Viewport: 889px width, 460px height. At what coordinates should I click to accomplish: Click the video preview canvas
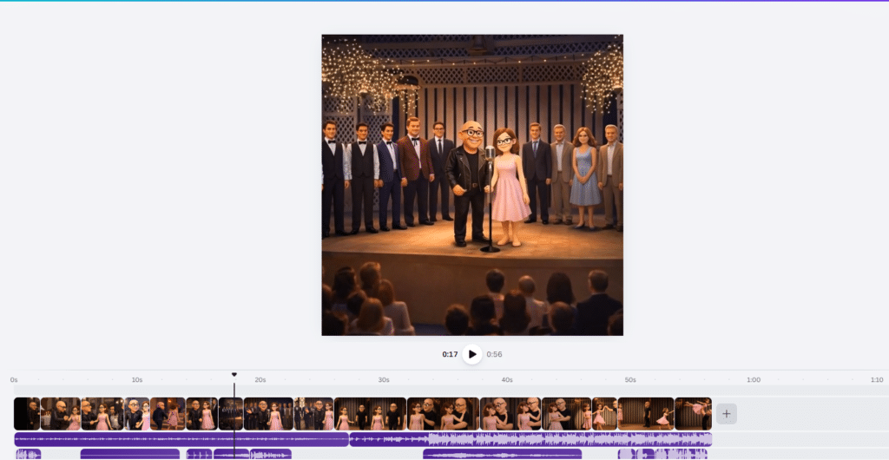[x=472, y=185]
